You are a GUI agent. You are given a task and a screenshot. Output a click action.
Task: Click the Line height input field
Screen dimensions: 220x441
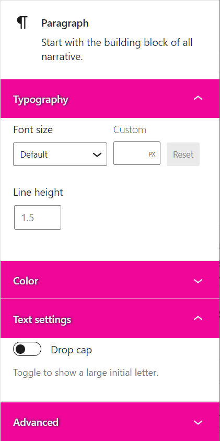click(38, 218)
